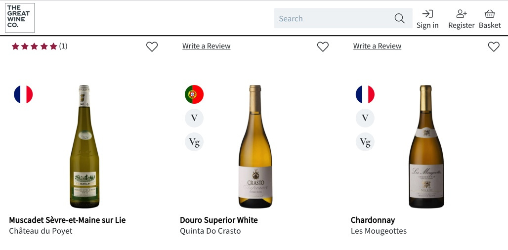
Task: Toggle wishlist heart for Douro Superior White
Action: [x=323, y=46]
